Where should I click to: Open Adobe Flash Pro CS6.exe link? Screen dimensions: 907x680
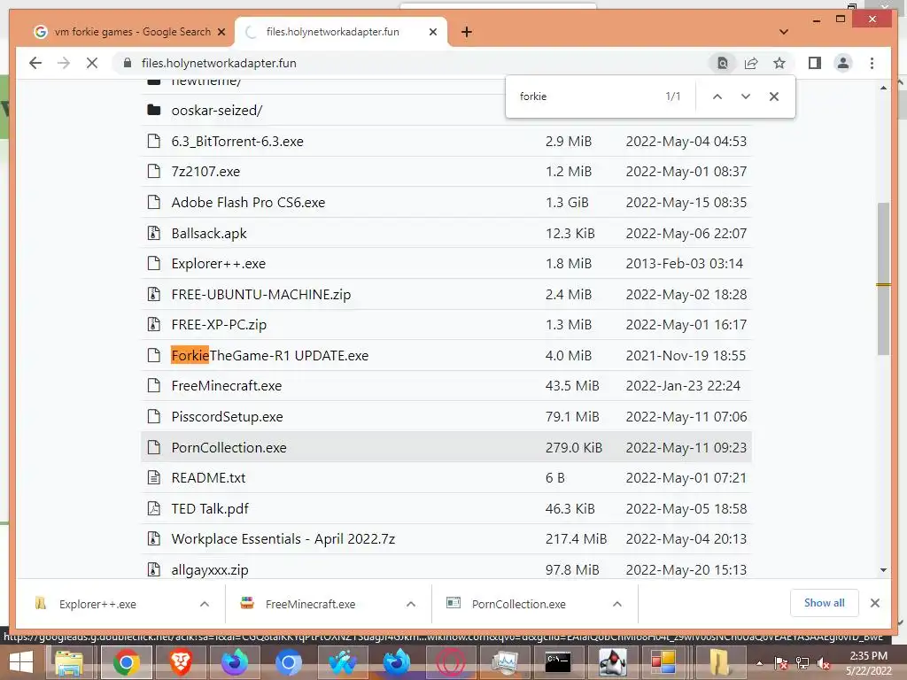pyautogui.click(x=248, y=203)
